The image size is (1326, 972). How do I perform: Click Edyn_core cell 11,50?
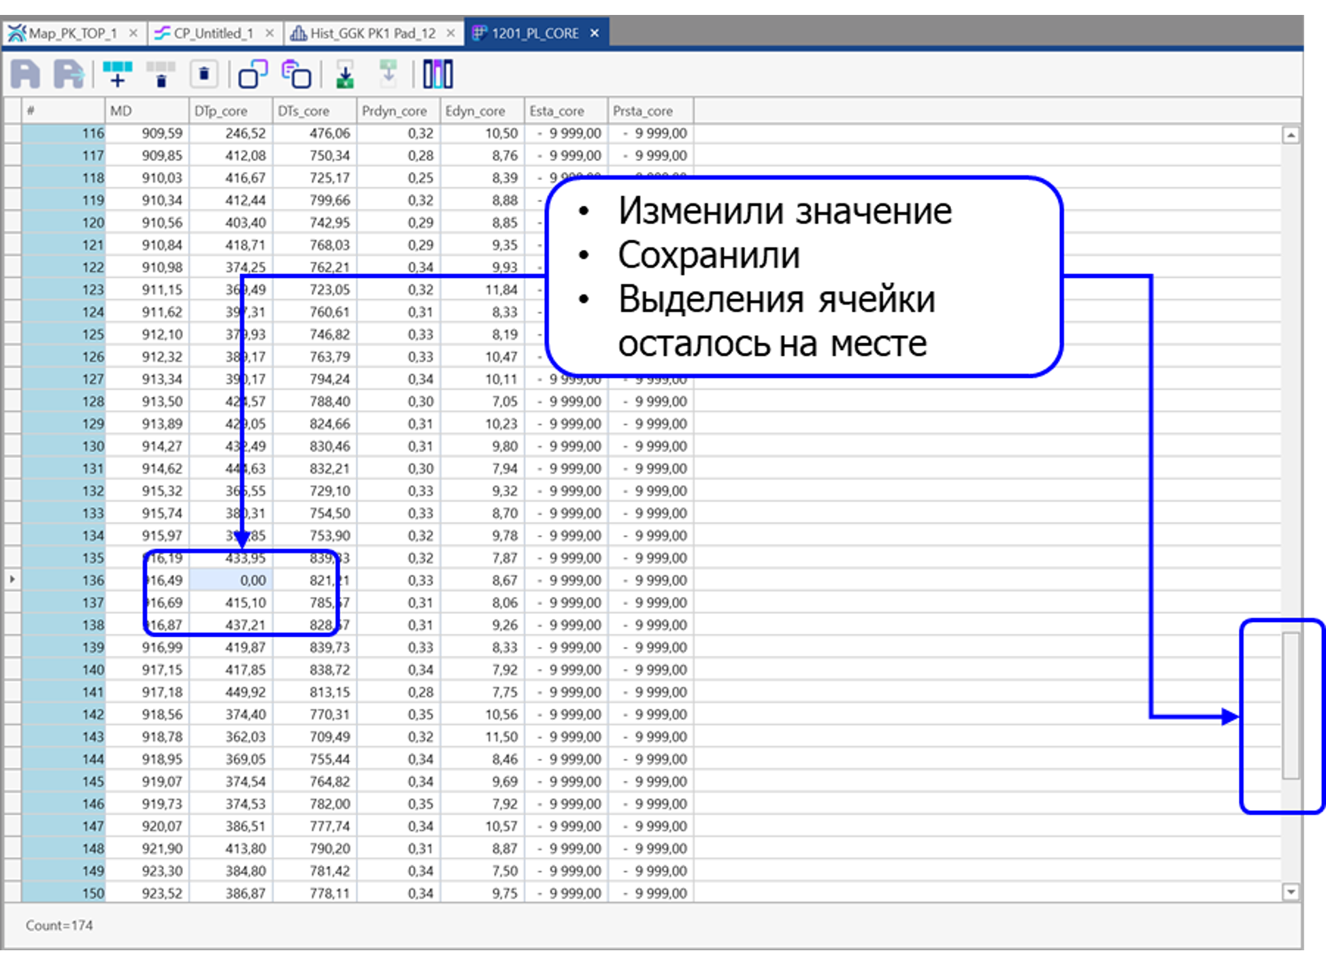click(x=482, y=737)
